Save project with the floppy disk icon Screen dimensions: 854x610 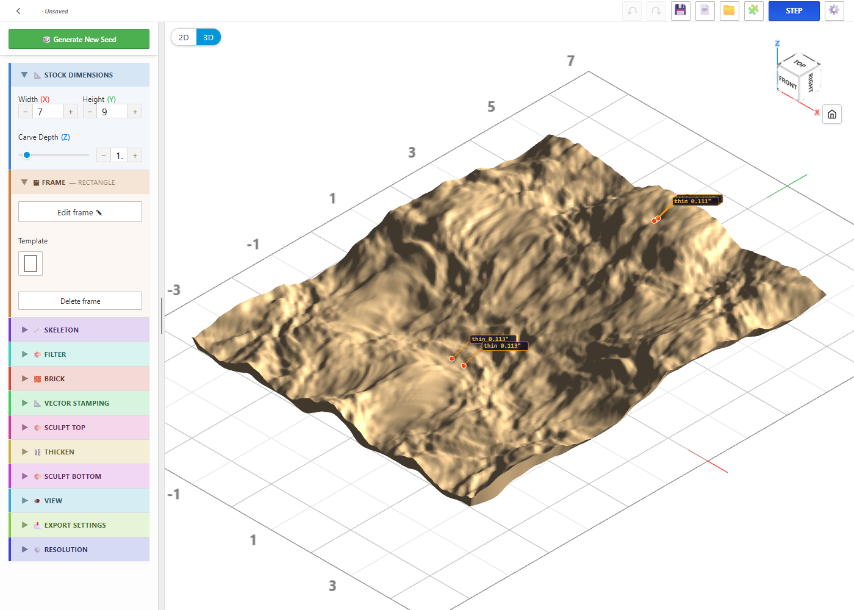(681, 11)
